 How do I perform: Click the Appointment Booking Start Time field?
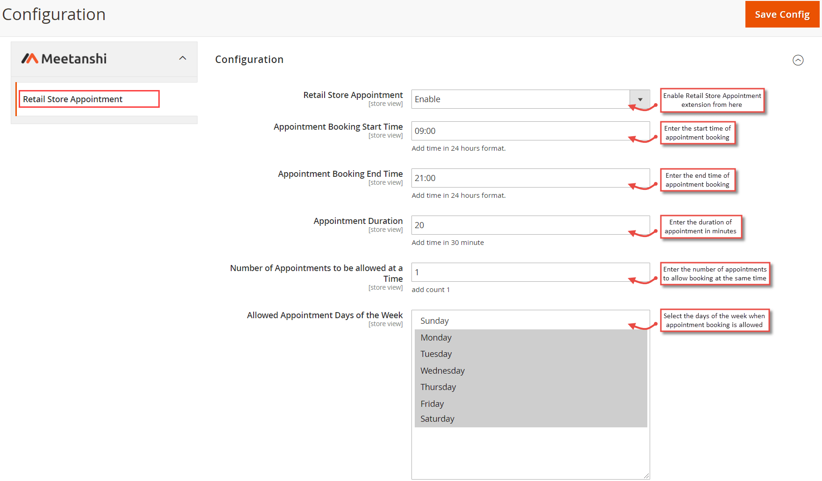530,131
